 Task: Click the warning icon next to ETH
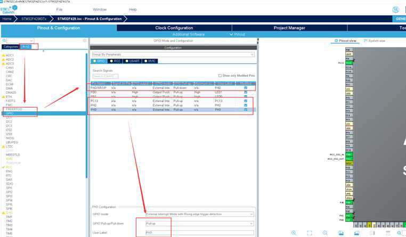click(x=3, y=97)
